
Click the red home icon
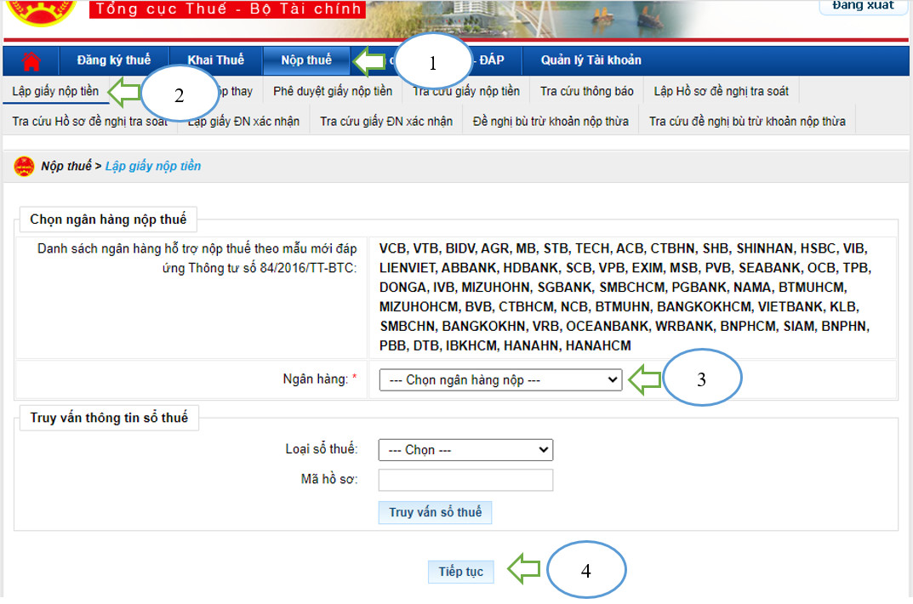coord(31,60)
